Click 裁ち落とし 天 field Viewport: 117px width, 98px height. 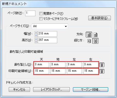pos(42,65)
